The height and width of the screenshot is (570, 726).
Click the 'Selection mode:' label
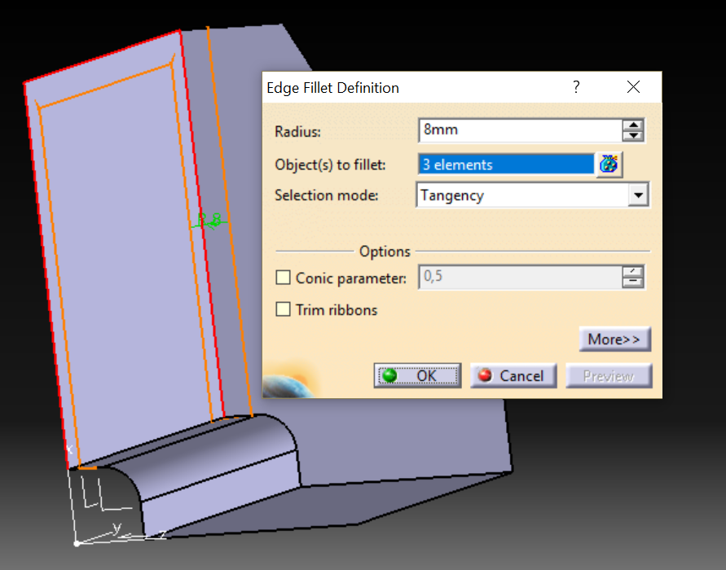[327, 195]
